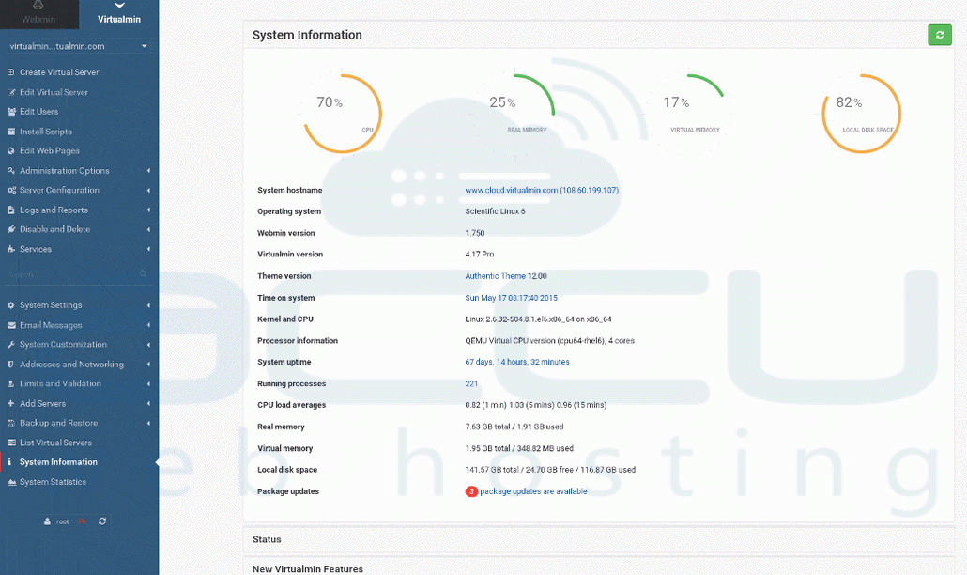Open the virtualmin...tualmin.com domain dropdown

click(x=79, y=46)
